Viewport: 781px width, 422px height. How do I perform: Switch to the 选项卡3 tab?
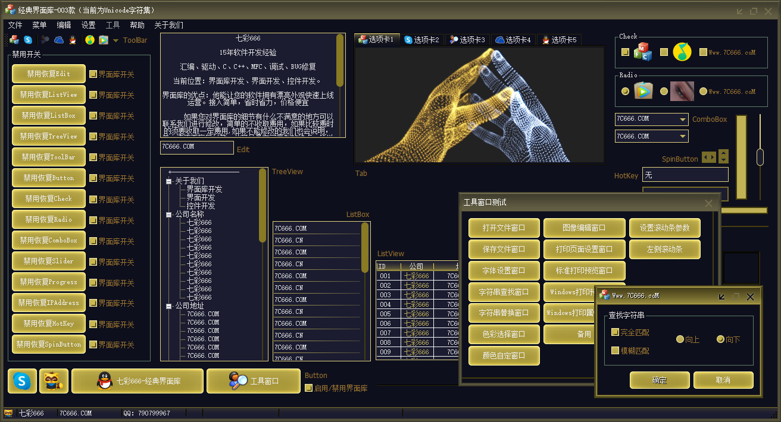467,40
